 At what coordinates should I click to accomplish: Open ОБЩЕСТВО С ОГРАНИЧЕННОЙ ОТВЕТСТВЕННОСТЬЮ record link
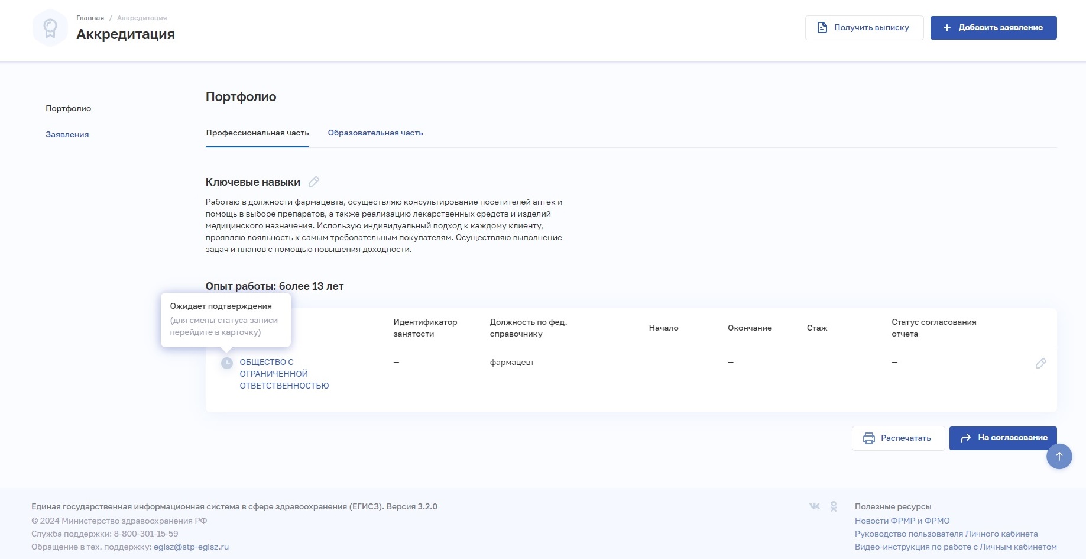click(284, 374)
